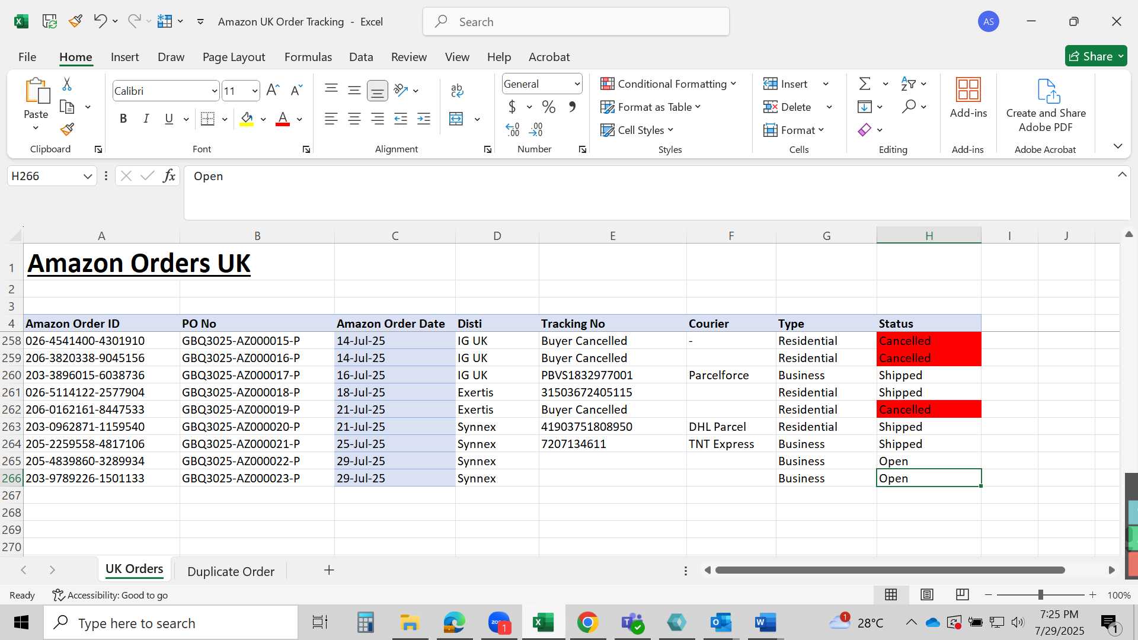Click the Share button

coord(1097,56)
